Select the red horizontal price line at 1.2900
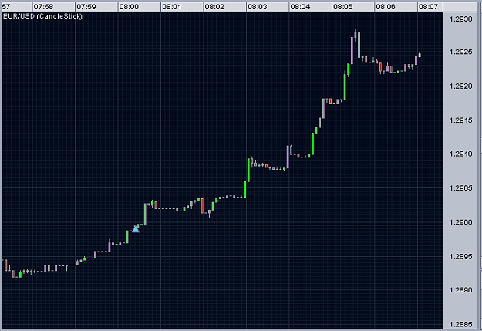Screen dimensions: 482x331 coord(222,225)
